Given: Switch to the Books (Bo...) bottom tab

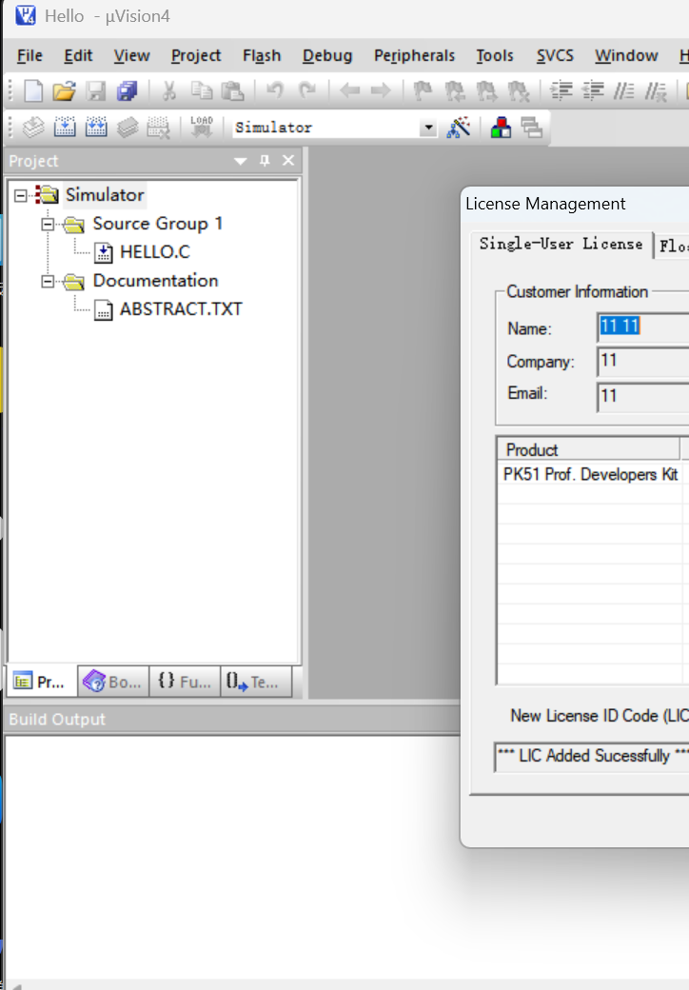Looking at the screenshot, I should [x=113, y=682].
